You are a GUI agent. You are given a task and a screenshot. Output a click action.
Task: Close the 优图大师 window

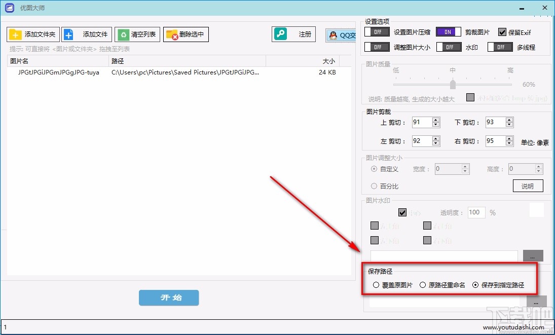click(545, 8)
